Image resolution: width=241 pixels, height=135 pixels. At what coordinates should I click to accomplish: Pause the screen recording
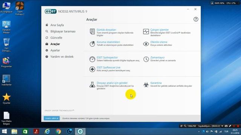pos(234,126)
